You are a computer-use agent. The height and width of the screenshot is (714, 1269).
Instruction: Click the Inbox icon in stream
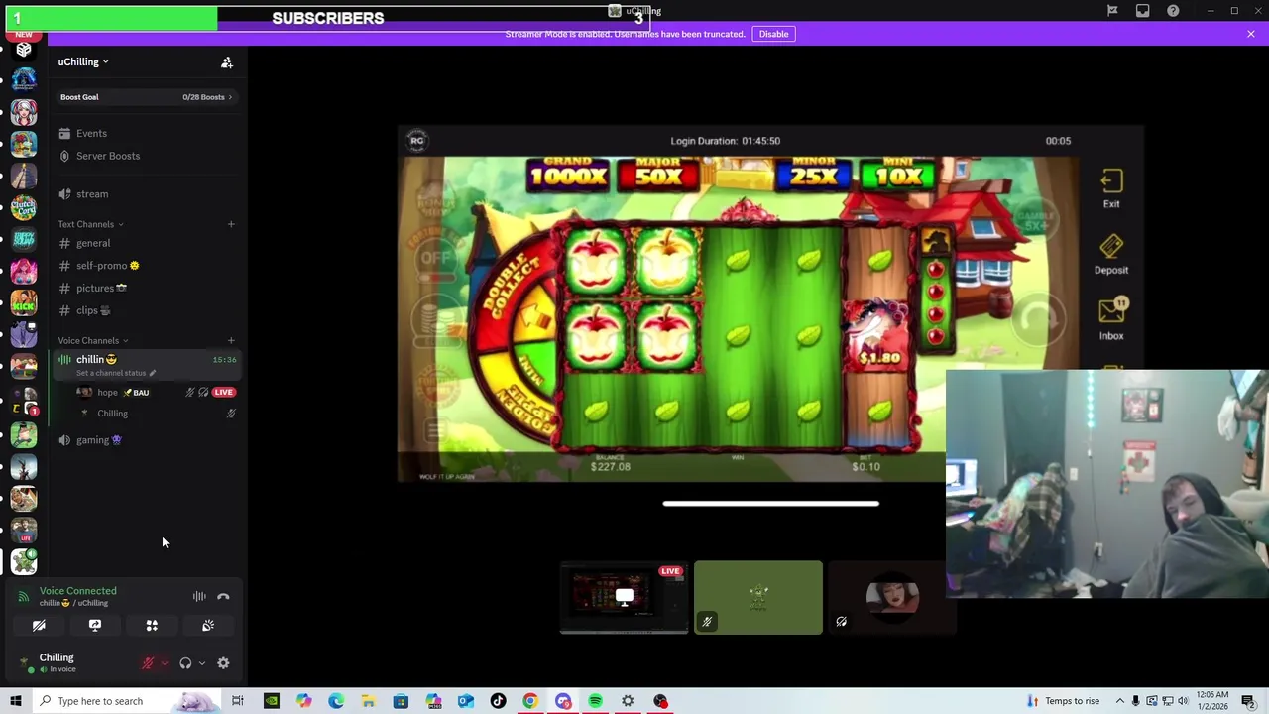pos(1111,319)
